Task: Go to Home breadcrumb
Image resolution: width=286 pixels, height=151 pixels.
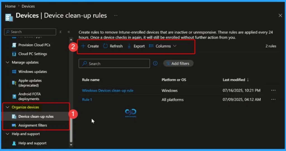Action: coord(10,6)
